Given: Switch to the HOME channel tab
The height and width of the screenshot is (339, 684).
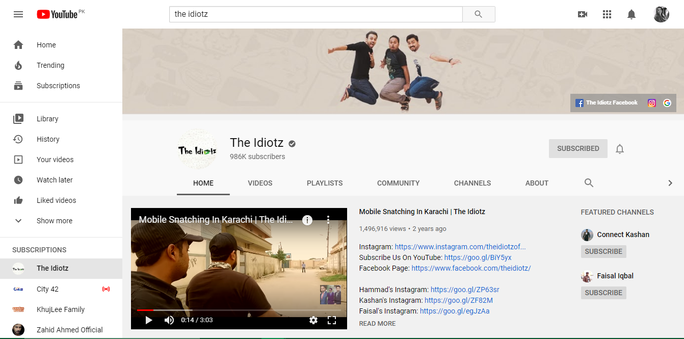Looking at the screenshot, I should click(203, 183).
